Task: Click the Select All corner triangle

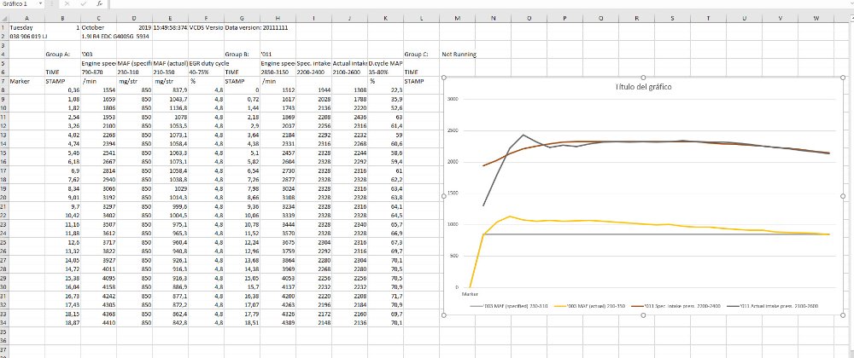Action: pyautogui.click(x=4, y=17)
